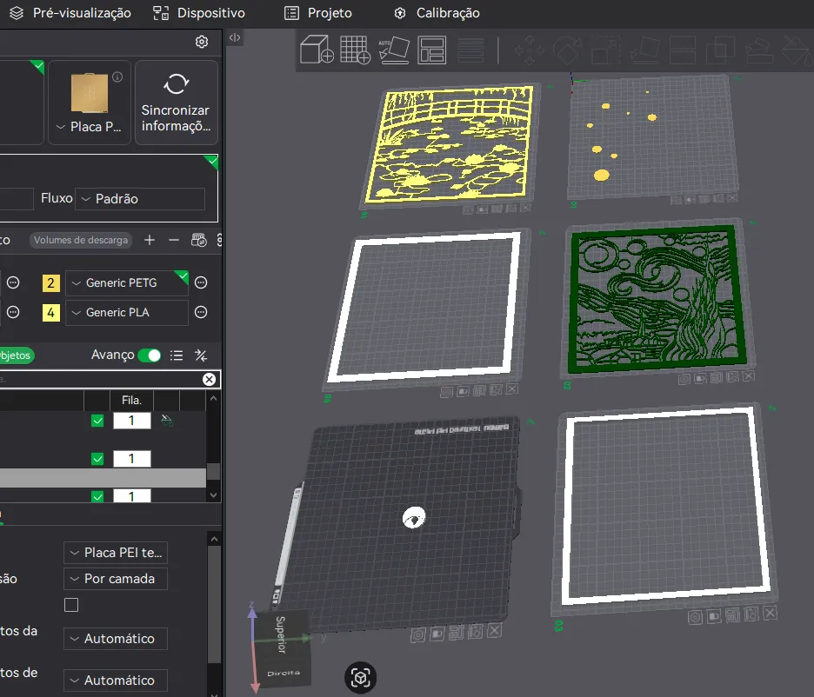Remove plate 03 with its X icon

pyautogui.click(x=771, y=614)
